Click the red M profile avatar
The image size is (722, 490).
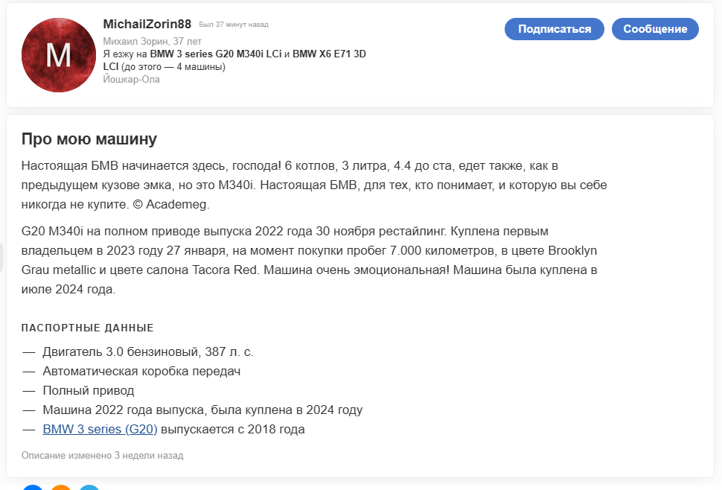[58, 55]
